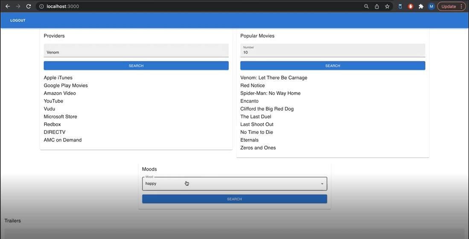Open the zoom magnifier icon in address bar
469x239 pixels.
[x=366, y=6]
